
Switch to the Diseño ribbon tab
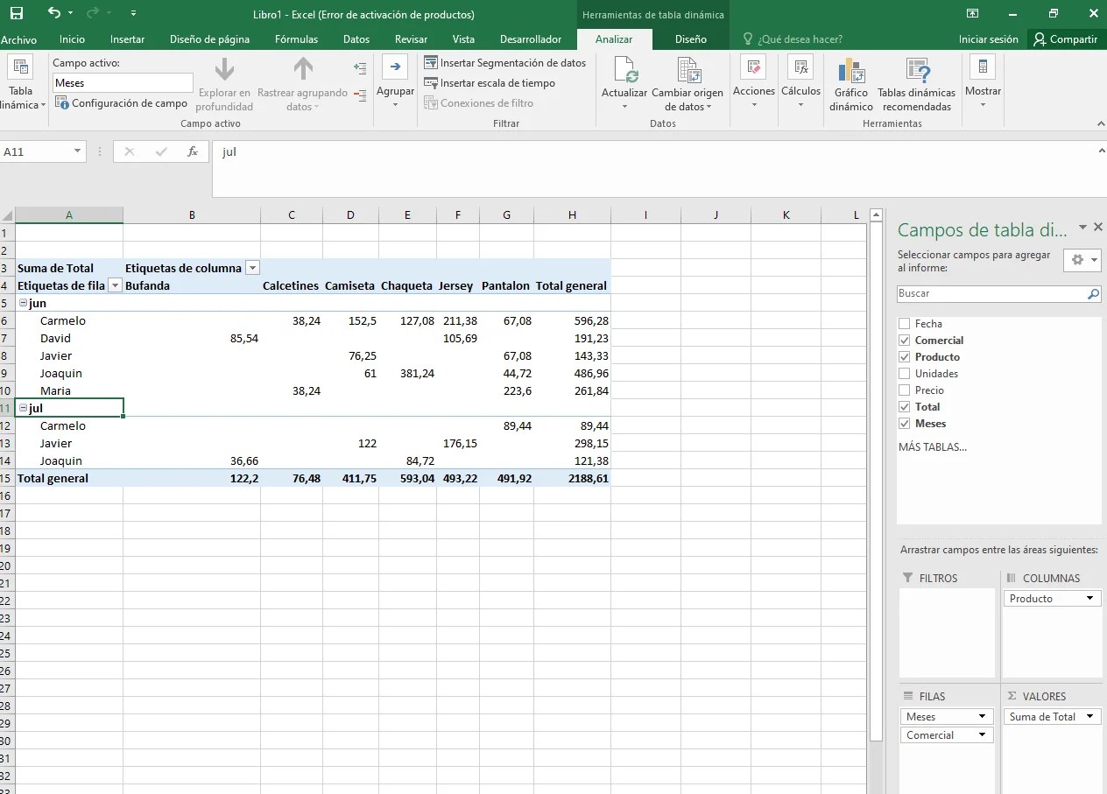coord(691,39)
